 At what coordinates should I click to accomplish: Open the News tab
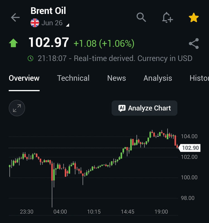(116, 78)
